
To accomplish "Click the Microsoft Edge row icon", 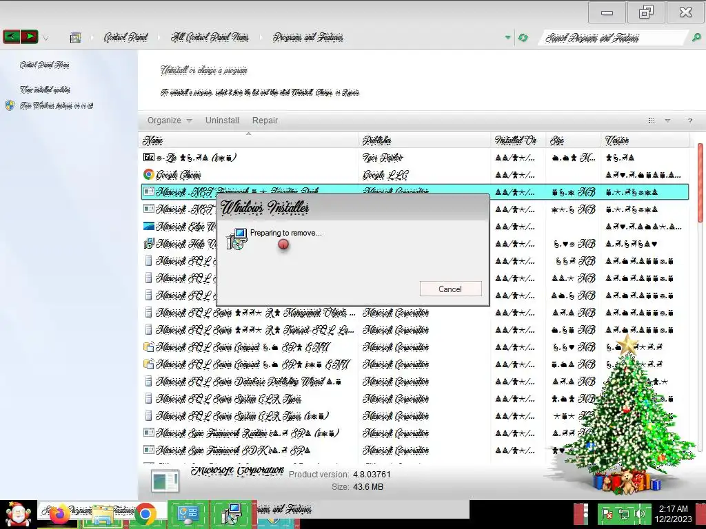I will (149, 226).
